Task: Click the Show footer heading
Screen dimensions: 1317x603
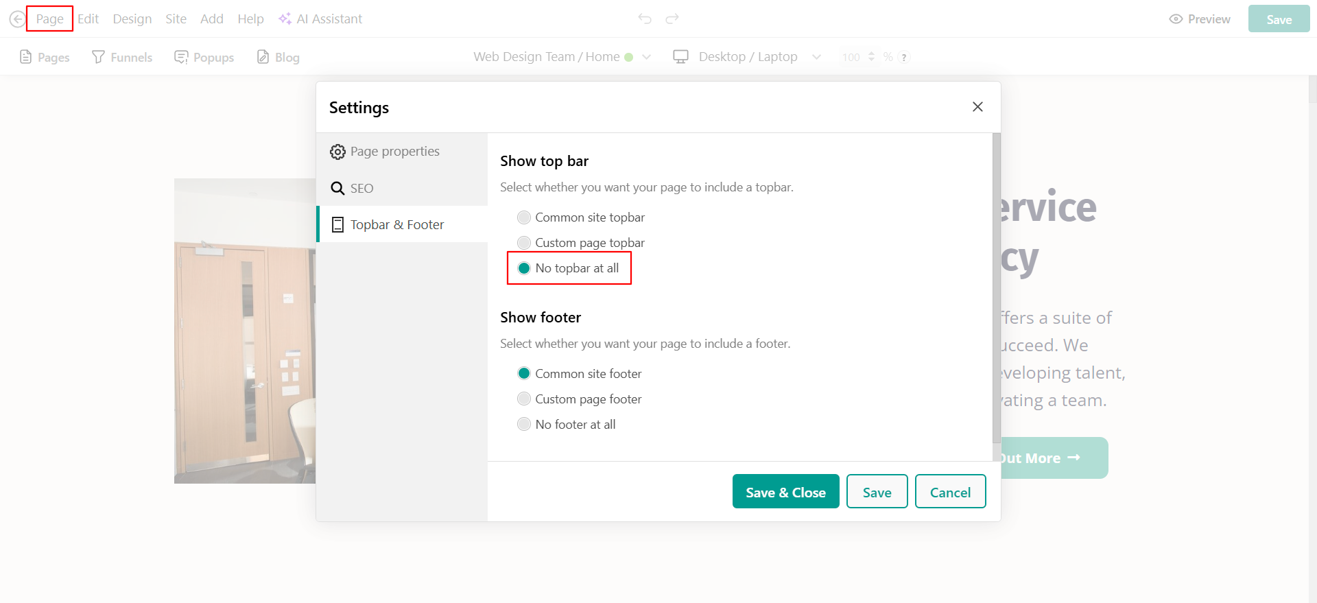Action: pos(541,318)
